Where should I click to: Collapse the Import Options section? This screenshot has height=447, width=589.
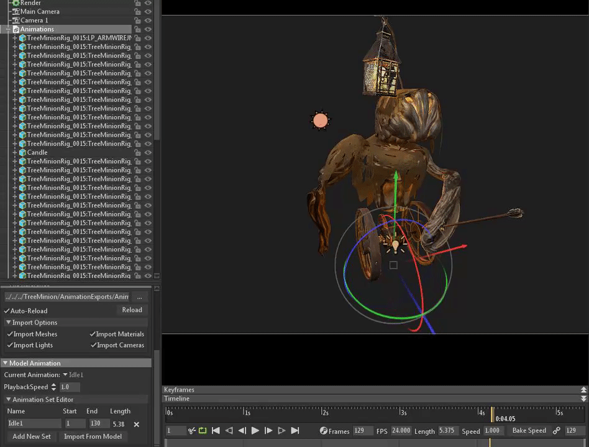point(9,323)
